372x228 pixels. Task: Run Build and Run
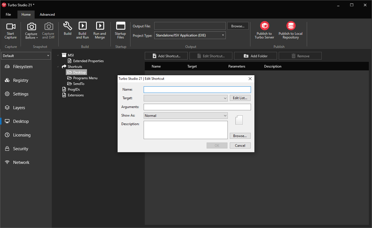tap(82, 30)
